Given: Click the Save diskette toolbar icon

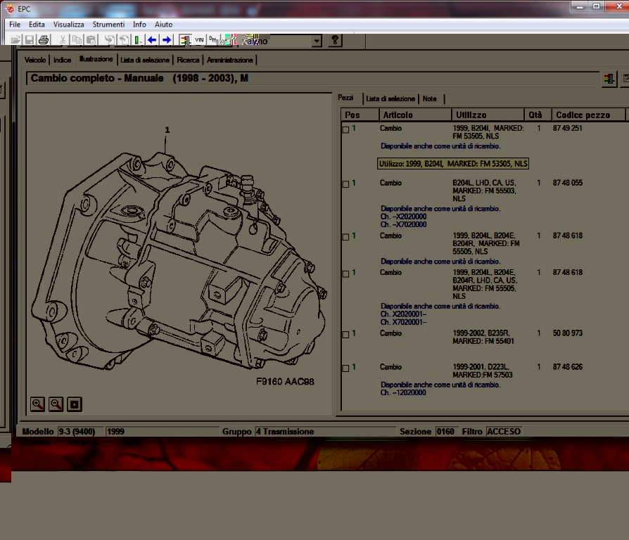Looking at the screenshot, I should click(x=29, y=39).
